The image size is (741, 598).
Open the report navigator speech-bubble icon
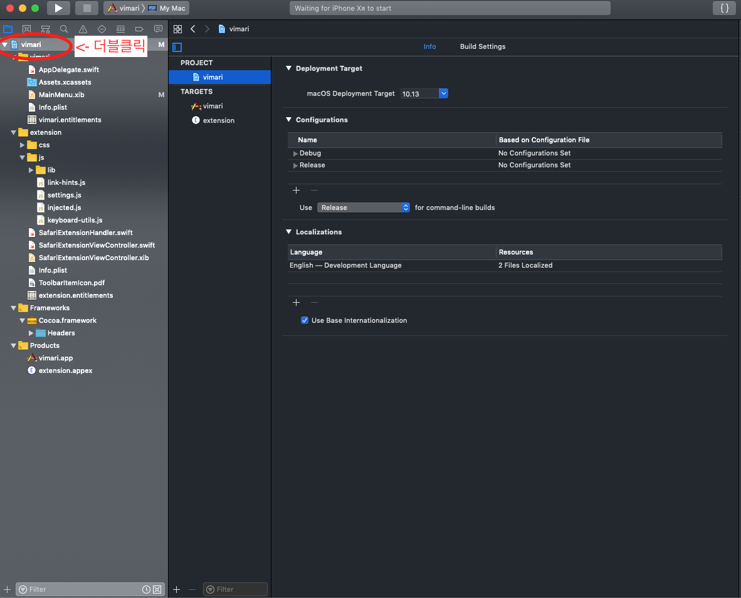(159, 29)
